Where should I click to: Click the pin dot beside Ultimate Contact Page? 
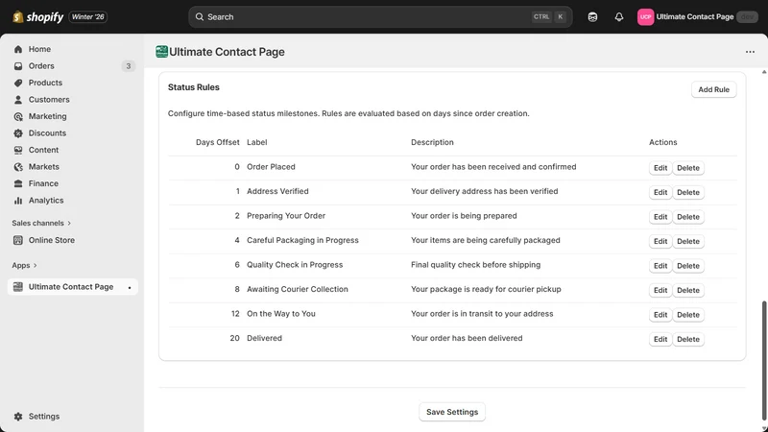pos(130,287)
